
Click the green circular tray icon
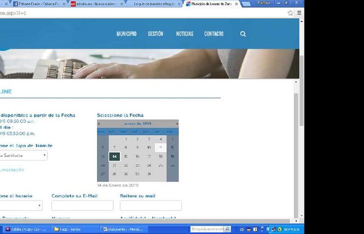pyautogui.click(x=279, y=229)
